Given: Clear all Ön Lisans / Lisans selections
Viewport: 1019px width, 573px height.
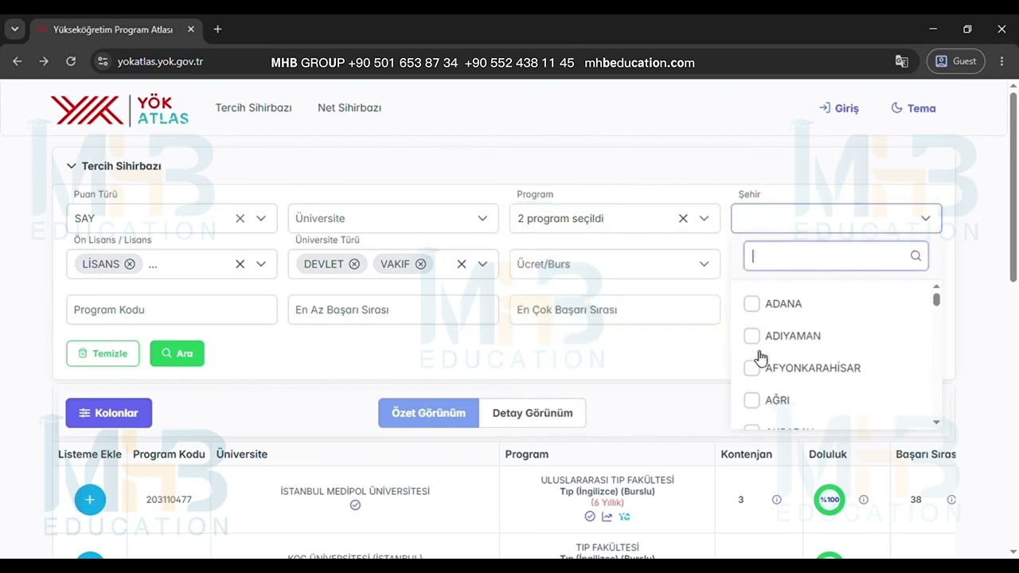Looking at the screenshot, I should [240, 264].
